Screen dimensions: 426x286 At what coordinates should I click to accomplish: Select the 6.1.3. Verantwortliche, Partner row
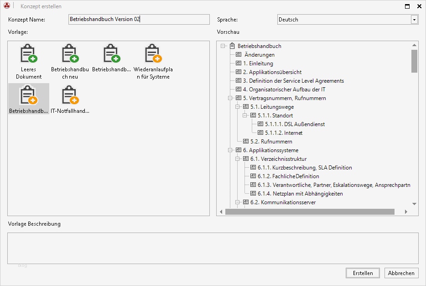334,185
